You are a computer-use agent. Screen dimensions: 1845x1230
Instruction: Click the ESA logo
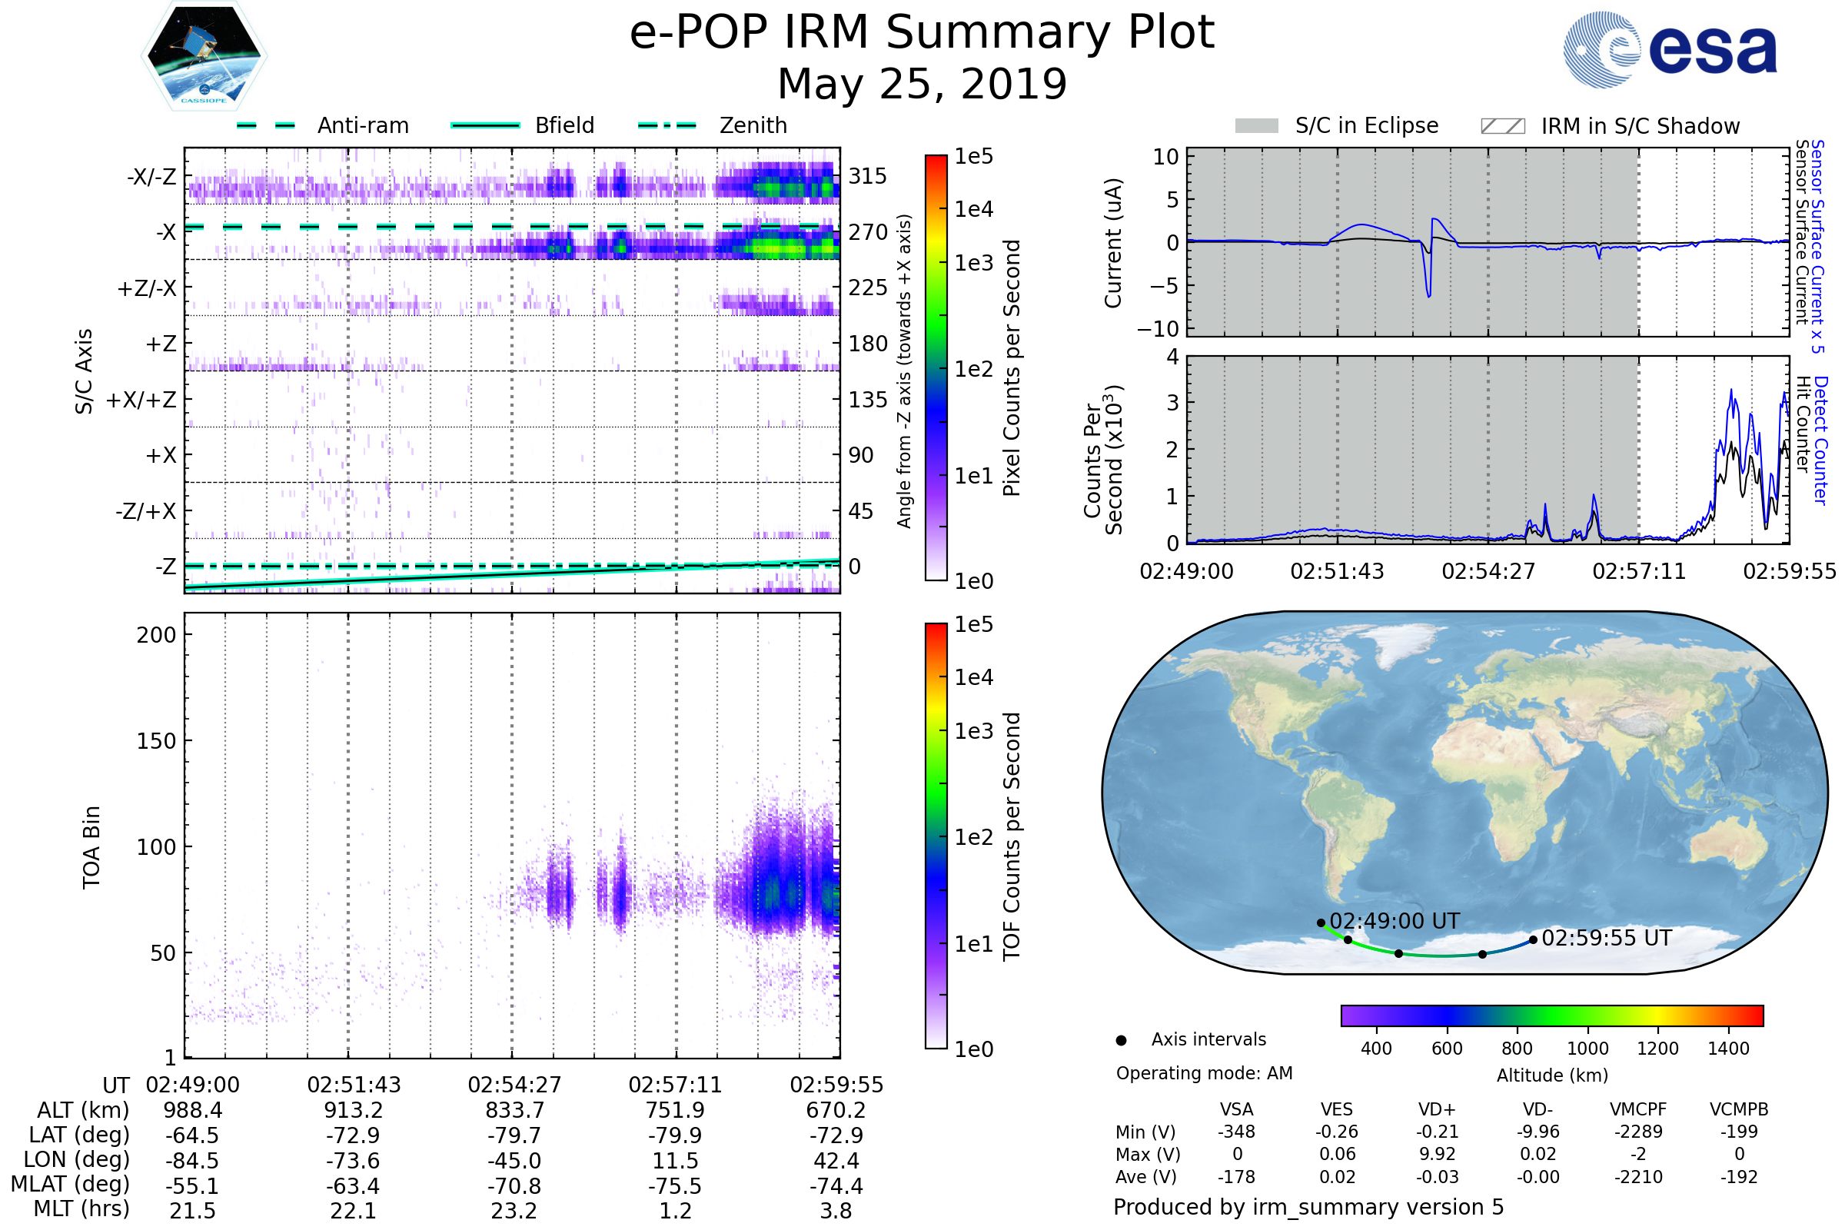(1670, 50)
